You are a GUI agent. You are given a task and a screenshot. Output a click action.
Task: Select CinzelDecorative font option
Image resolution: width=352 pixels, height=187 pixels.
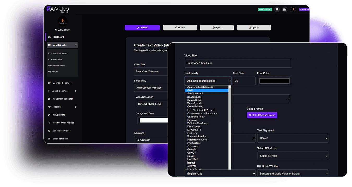click(x=207, y=110)
